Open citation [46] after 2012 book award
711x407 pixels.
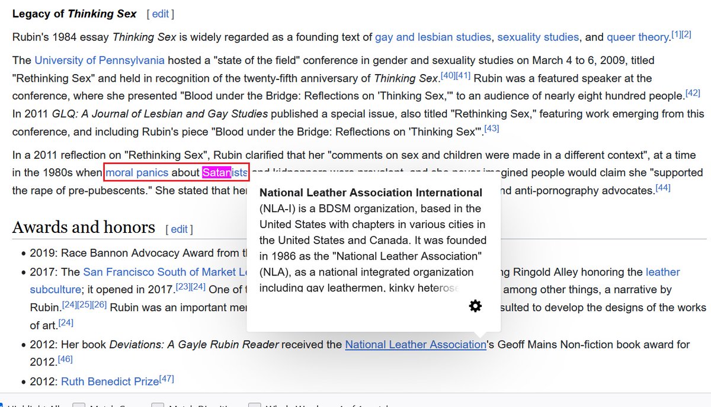click(65, 358)
